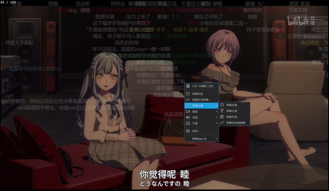This screenshot has height=191, width=329.
Task: Click the Japanese subtitle どうなんですの 睦
Action: pyautogui.click(x=164, y=184)
